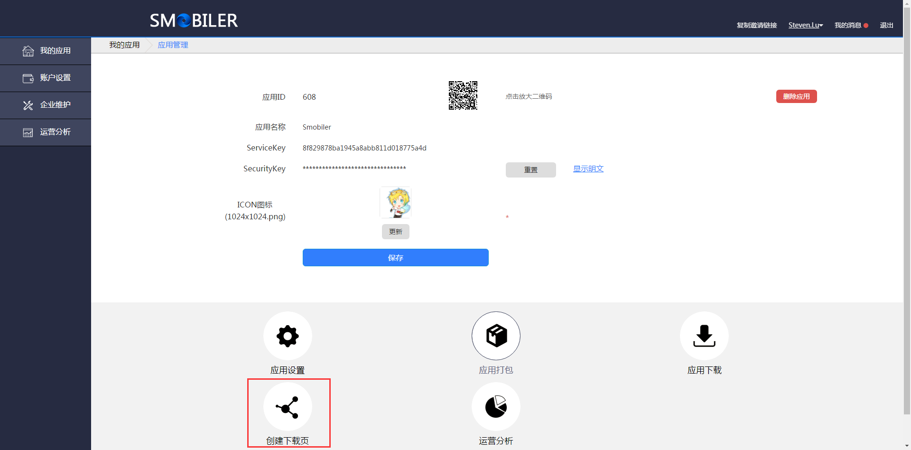Click 复制邀请链接 in the header
Image resolution: width=911 pixels, height=450 pixels.
point(757,25)
